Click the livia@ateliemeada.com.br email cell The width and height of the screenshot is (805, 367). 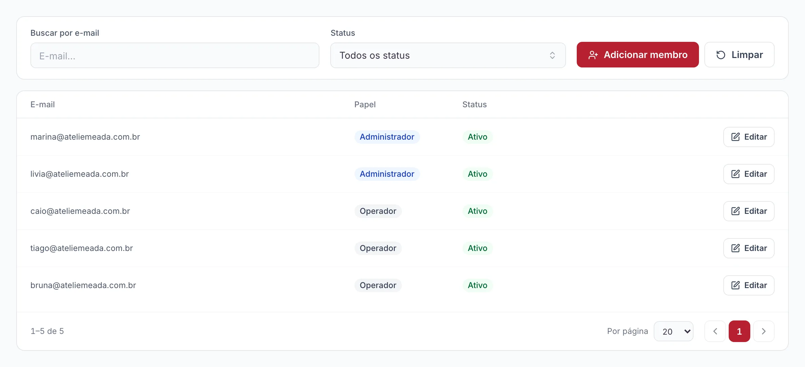pos(80,174)
